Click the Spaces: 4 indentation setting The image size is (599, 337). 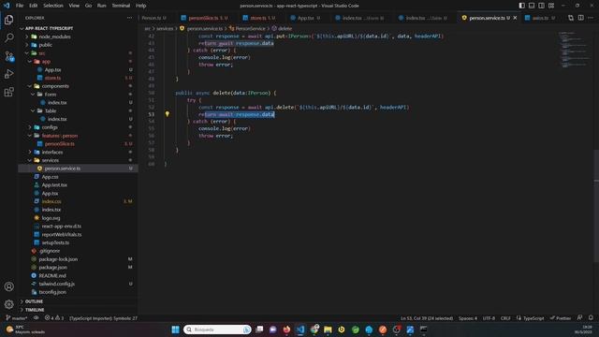coord(468,318)
